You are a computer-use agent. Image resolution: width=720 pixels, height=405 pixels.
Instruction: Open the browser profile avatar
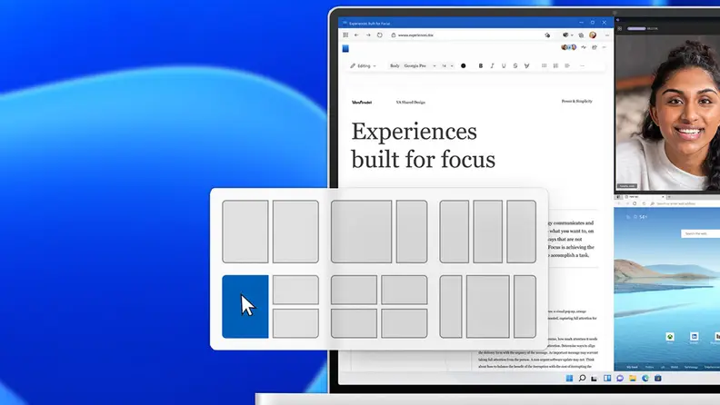[x=593, y=35]
